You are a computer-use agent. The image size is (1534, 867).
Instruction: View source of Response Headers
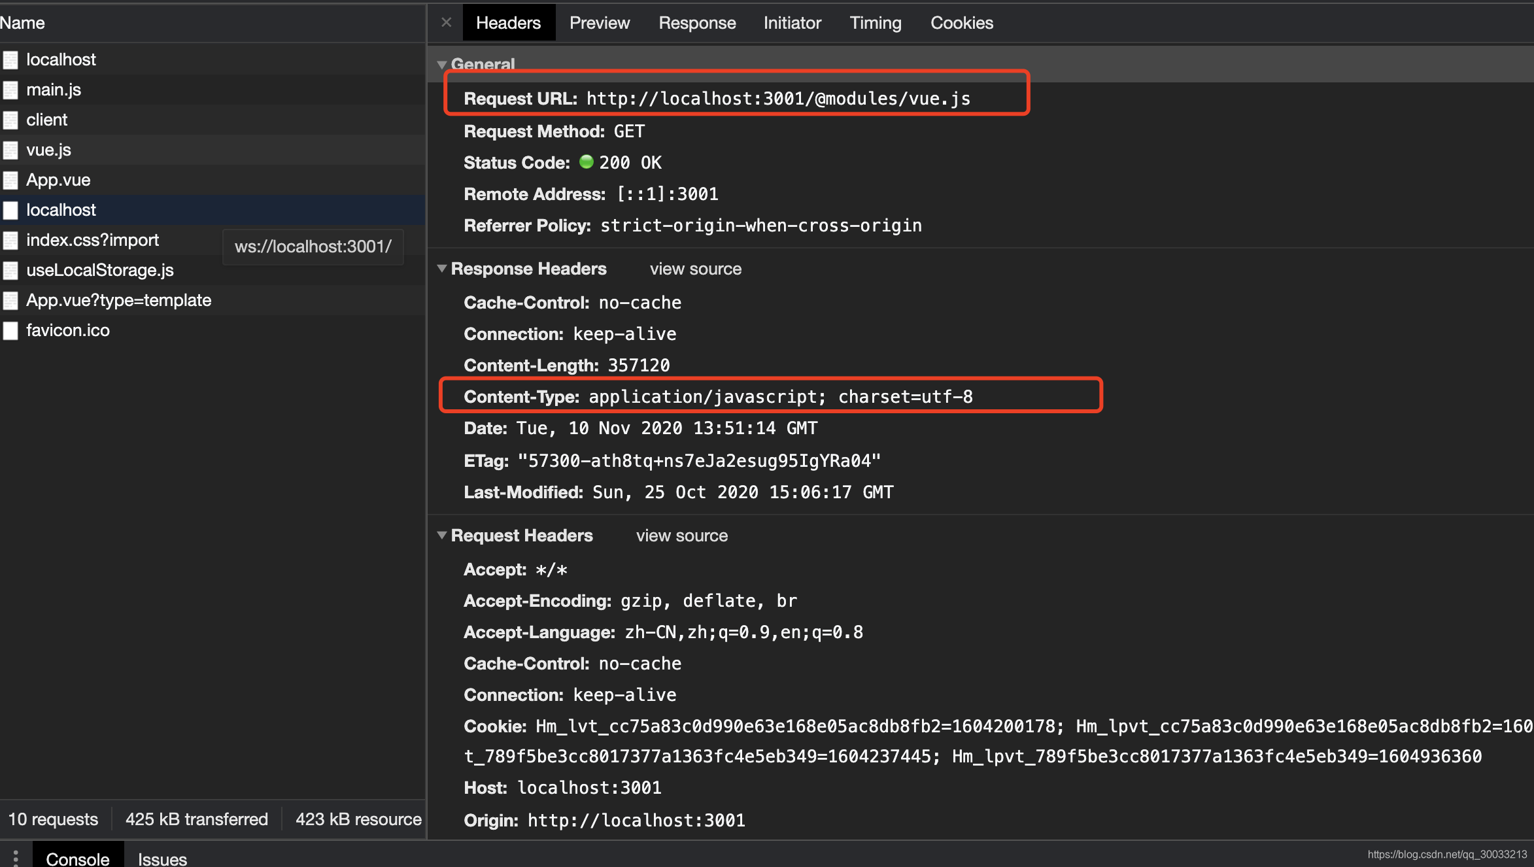695,269
